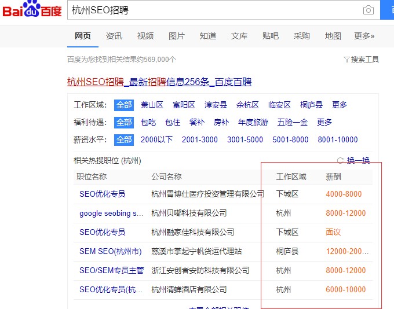394x309 pixels.
Task: Click 换一换 to refresh jobs
Action: (x=358, y=160)
